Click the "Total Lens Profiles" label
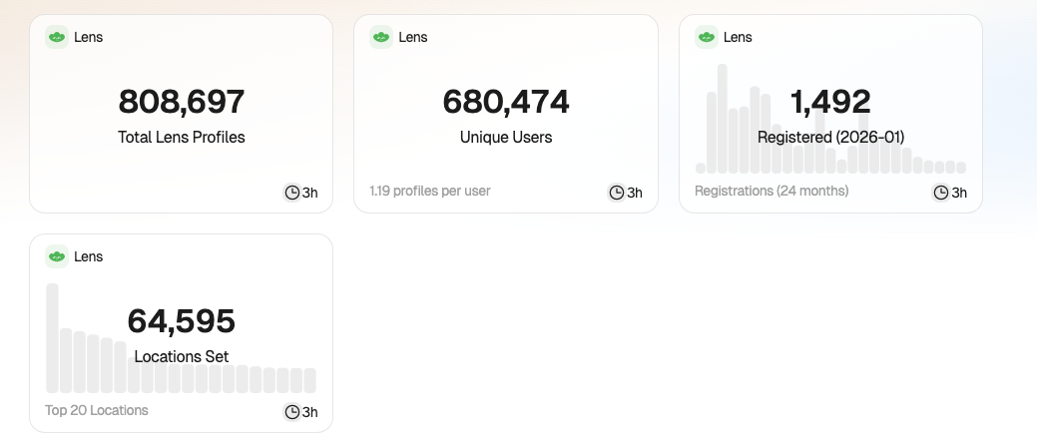Screen dimensions: 1037x442 pos(182,138)
